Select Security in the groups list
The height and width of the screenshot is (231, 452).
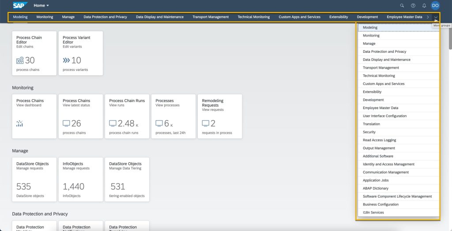[399, 132]
